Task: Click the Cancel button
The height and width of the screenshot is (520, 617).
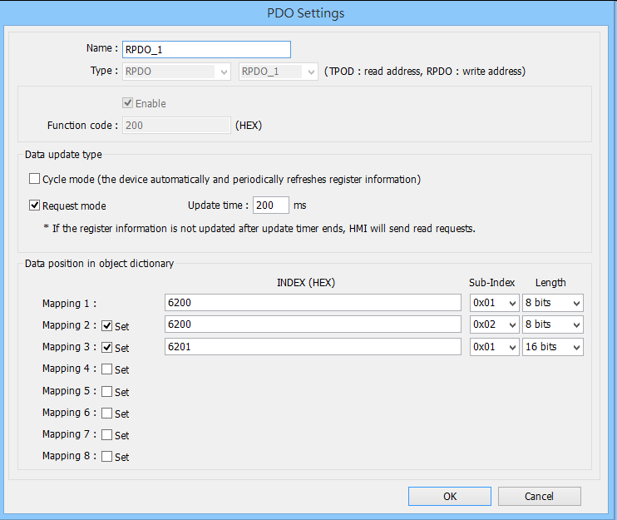Action: coord(539,496)
